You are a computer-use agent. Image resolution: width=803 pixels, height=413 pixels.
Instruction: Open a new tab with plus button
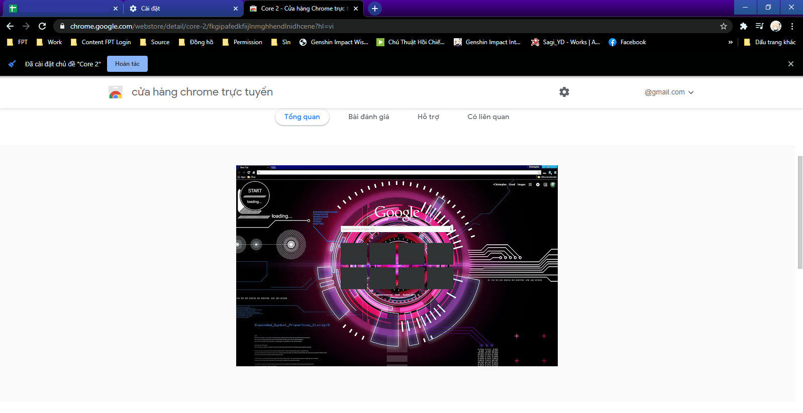374,9
